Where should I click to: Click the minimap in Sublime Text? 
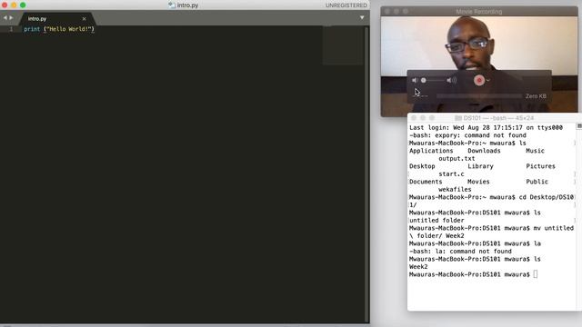coord(343,45)
